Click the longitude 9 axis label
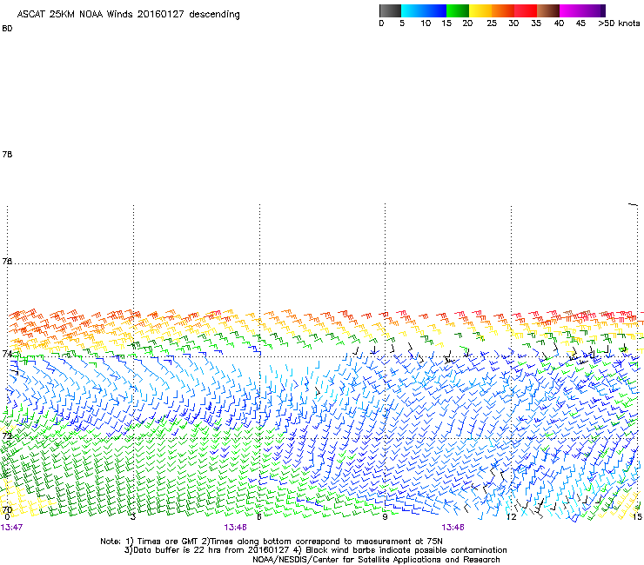 [x=385, y=517]
